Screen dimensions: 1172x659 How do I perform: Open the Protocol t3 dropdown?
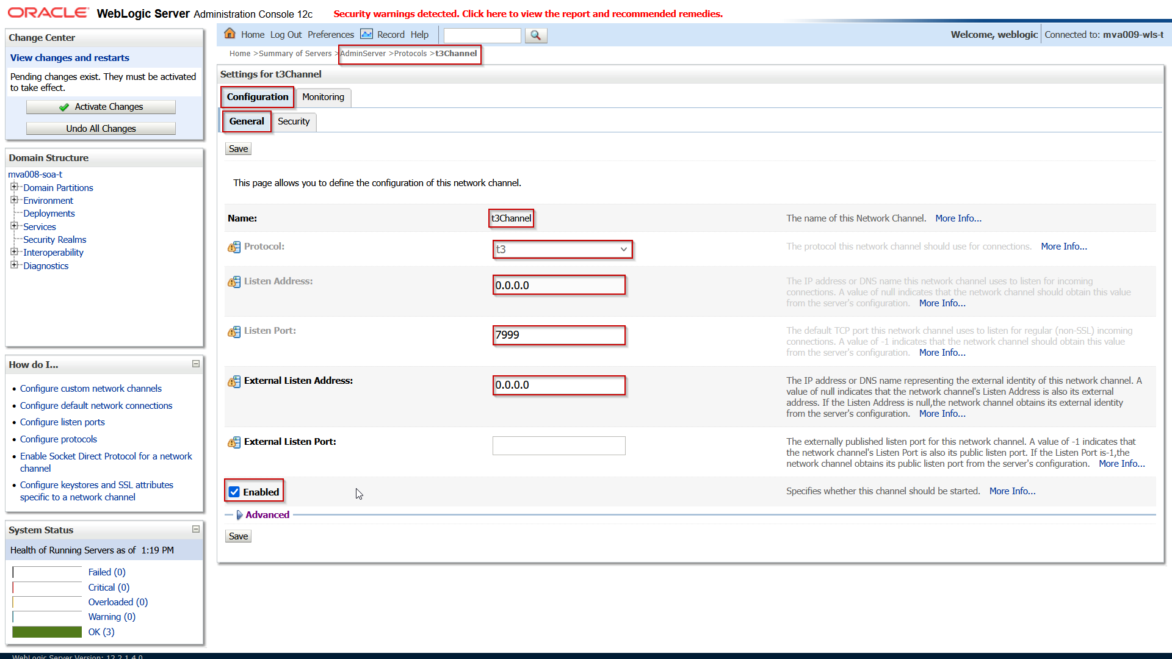click(x=562, y=249)
